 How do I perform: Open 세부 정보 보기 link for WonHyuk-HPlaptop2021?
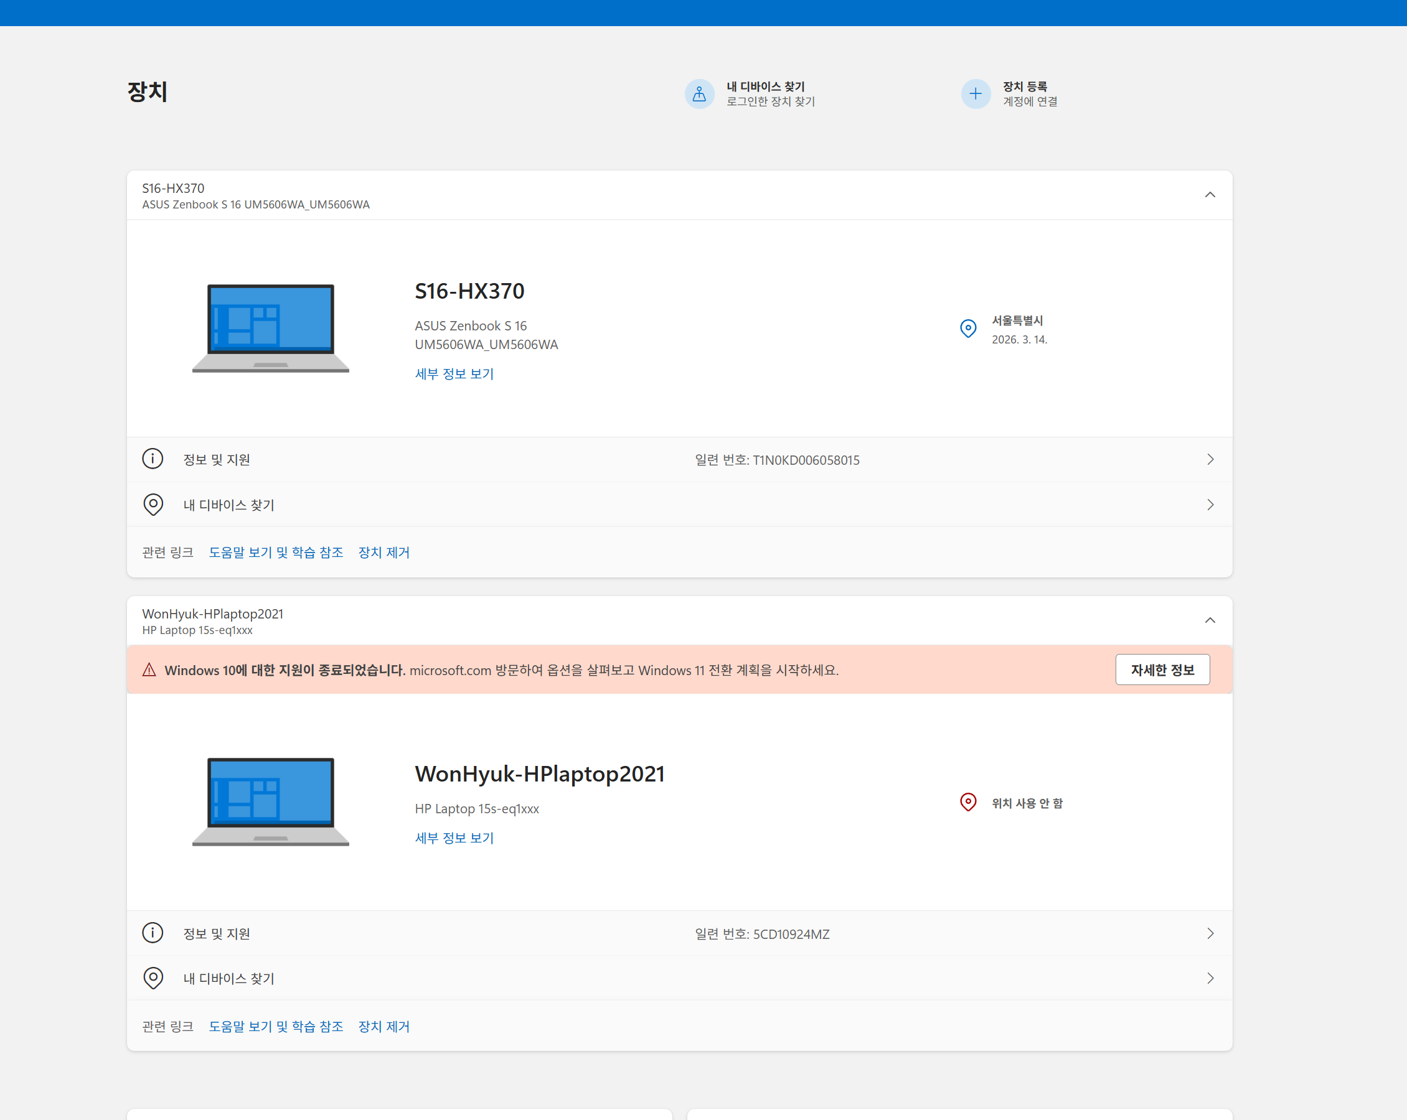454,838
